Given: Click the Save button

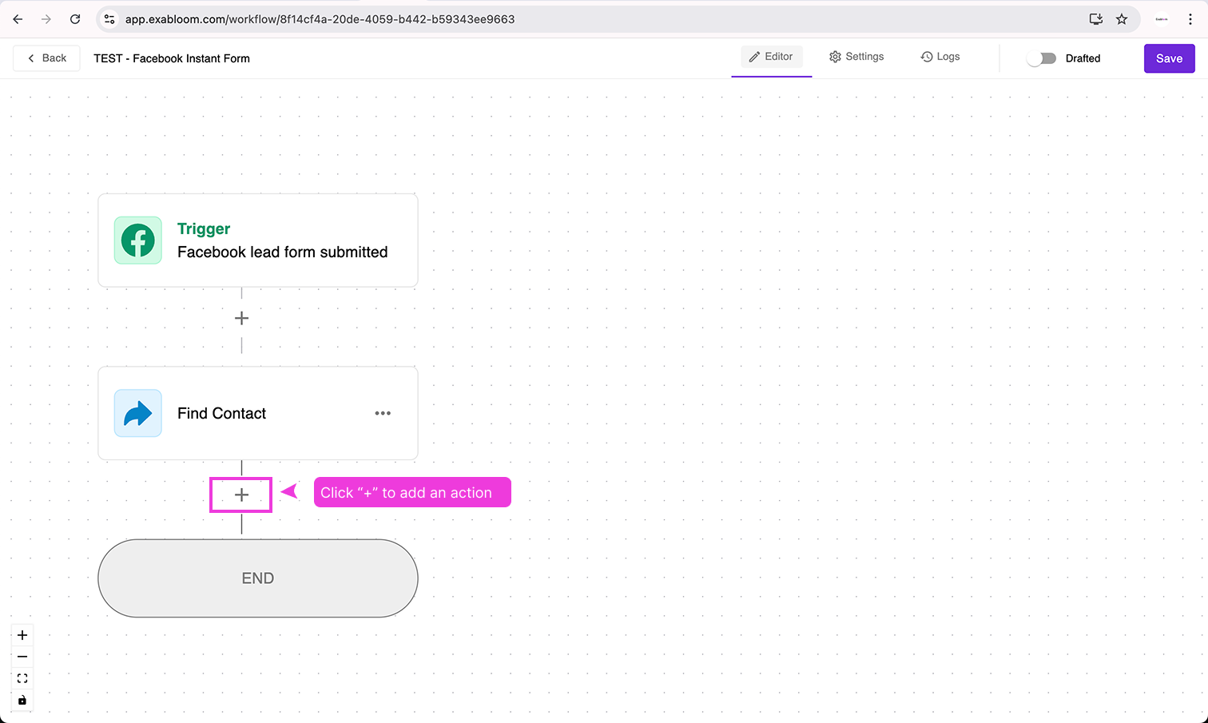Looking at the screenshot, I should tap(1169, 58).
